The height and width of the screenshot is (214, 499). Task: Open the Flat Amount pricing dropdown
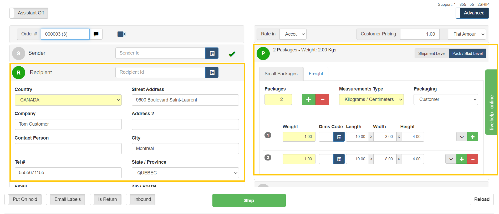coord(467,34)
